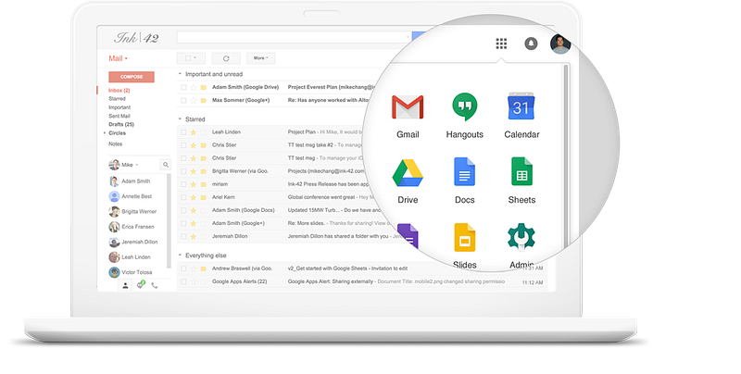Star the Andrew Braswell email
Image resolution: width=741 pixels, height=374 pixels.
(x=193, y=268)
